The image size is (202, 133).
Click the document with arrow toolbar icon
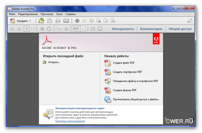tap(106, 21)
